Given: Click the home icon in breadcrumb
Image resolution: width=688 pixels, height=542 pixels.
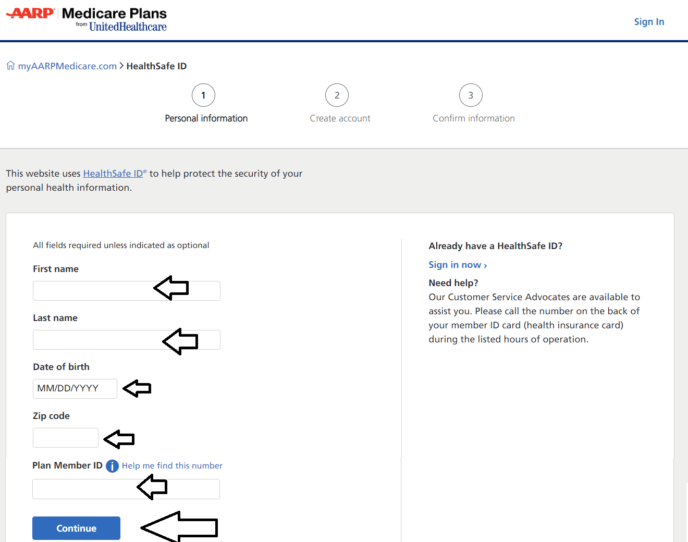Looking at the screenshot, I should tap(10, 66).
